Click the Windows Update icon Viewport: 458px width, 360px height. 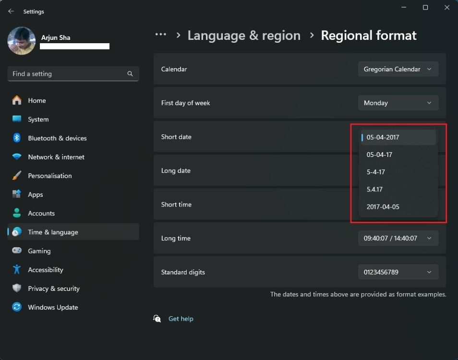tap(16, 307)
